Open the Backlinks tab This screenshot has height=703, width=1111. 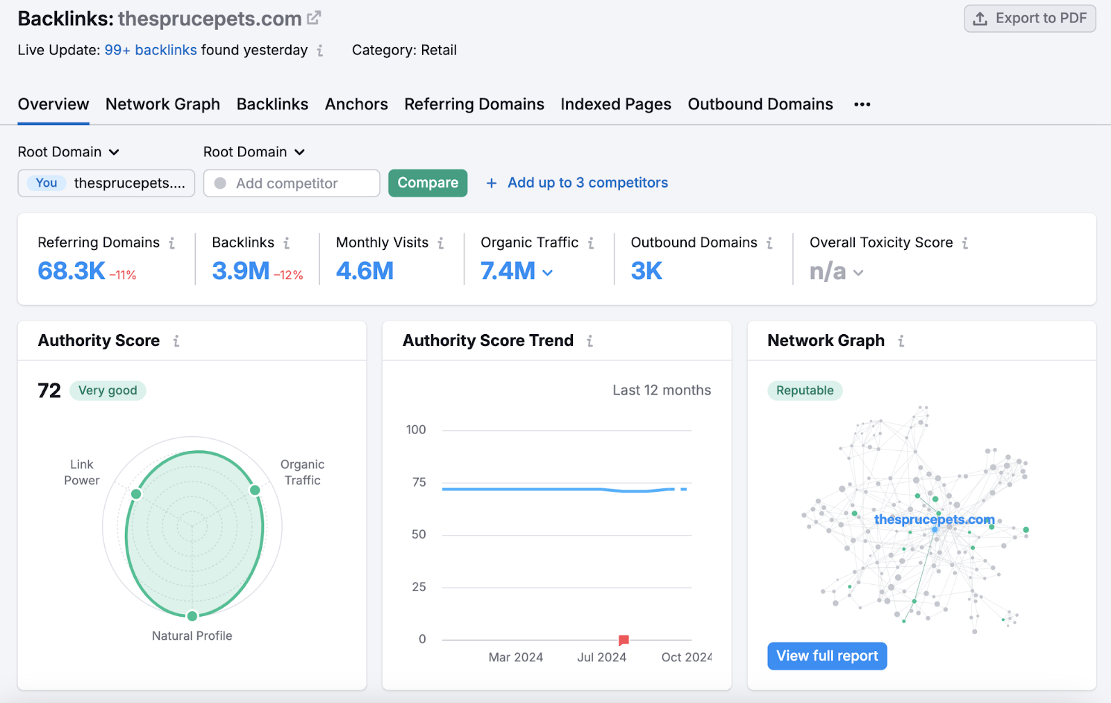coord(272,104)
